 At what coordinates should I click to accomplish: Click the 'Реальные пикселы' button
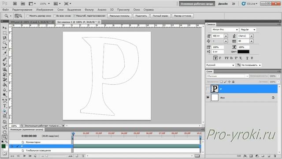coord(119,16)
